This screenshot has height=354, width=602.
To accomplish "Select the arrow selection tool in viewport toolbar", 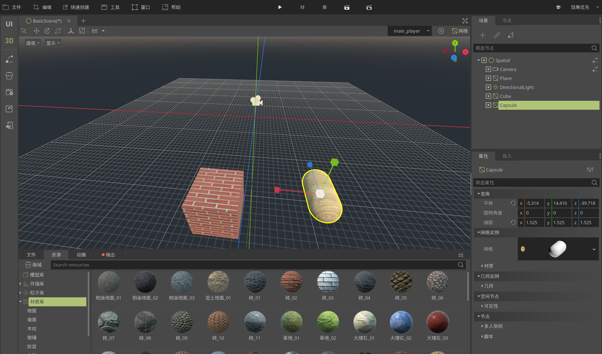I will coord(24,31).
